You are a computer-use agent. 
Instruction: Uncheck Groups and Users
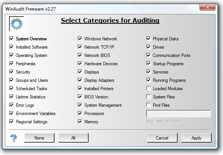11,80
